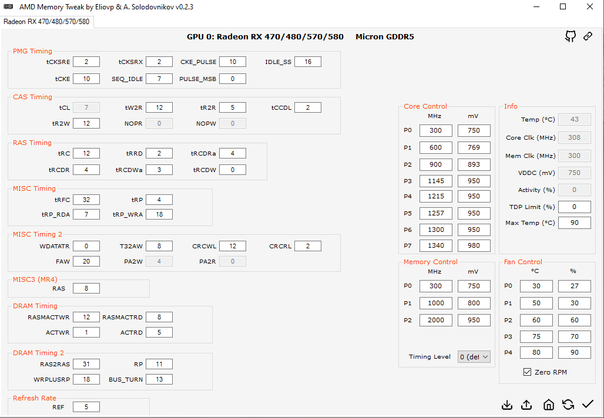Click Memory Control P1 mV field
This screenshot has width=604, height=418.
click(474, 303)
